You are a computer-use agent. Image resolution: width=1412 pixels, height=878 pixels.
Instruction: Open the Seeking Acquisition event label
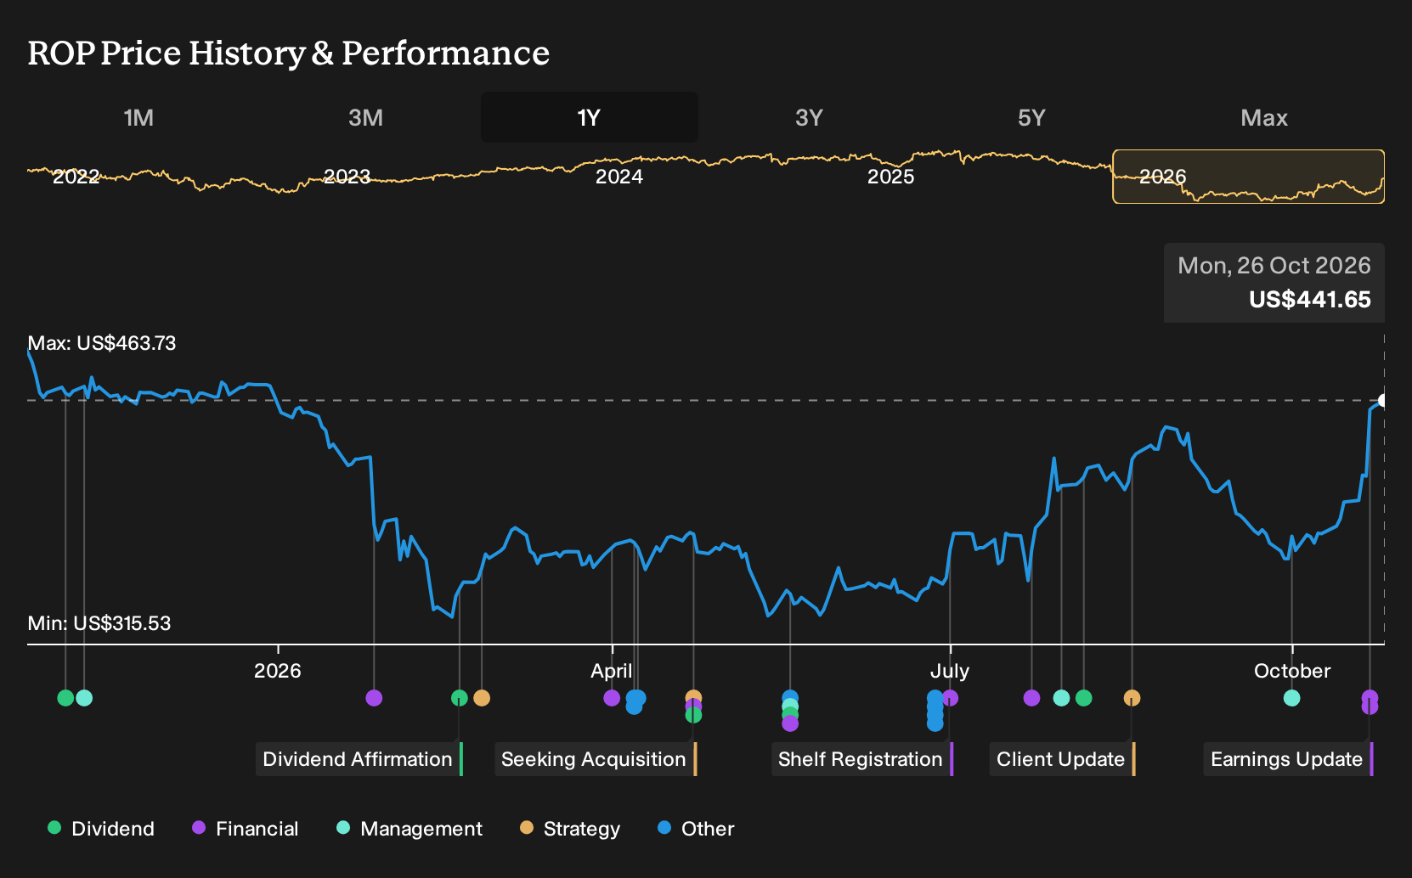(596, 759)
